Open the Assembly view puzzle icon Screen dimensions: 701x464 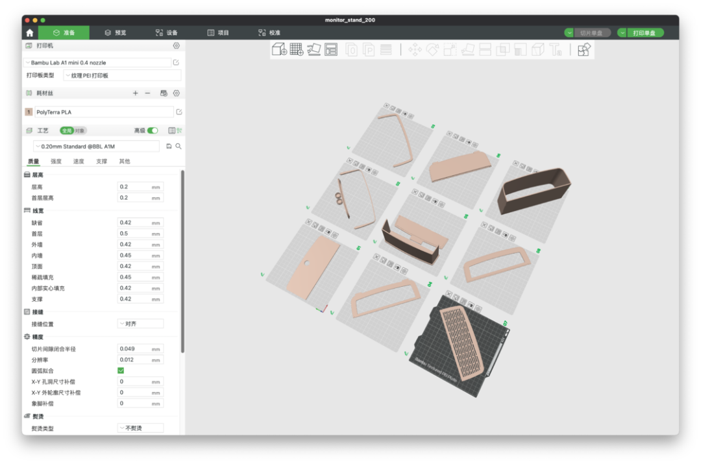pyautogui.click(x=584, y=49)
